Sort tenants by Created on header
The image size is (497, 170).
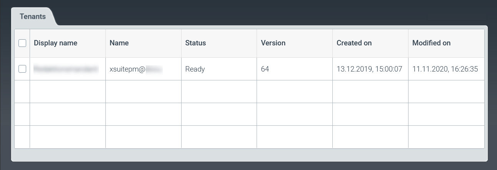coord(354,43)
